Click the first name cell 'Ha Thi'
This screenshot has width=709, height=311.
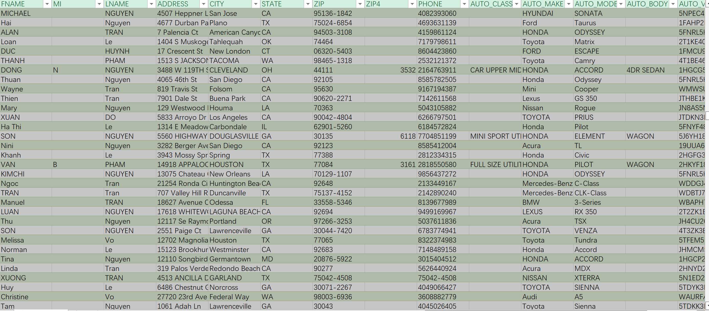click(x=26, y=127)
